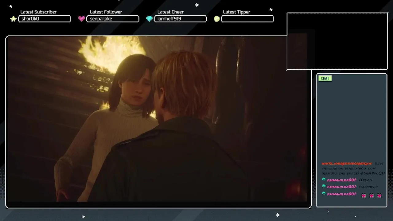This screenshot has width=393, height=221.
Task: Click the last pink heart emote in chat
Action: coord(379,196)
